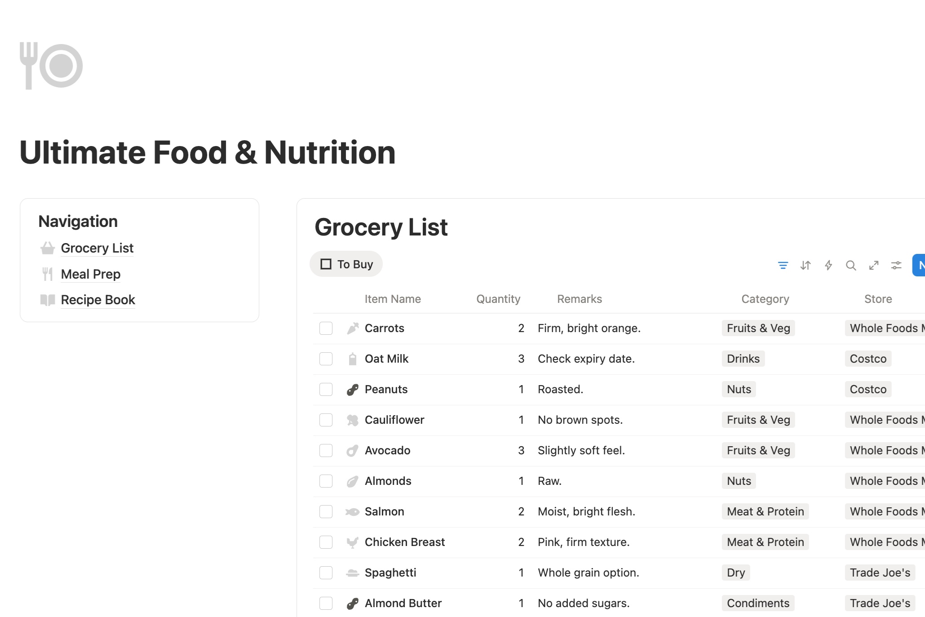
Task: Click the Quantity column header
Action: coord(498,299)
